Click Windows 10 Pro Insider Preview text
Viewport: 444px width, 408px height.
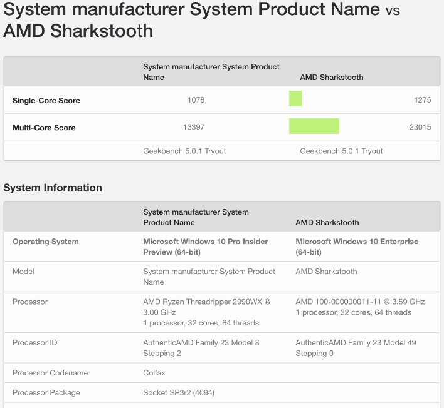pos(205,247)
